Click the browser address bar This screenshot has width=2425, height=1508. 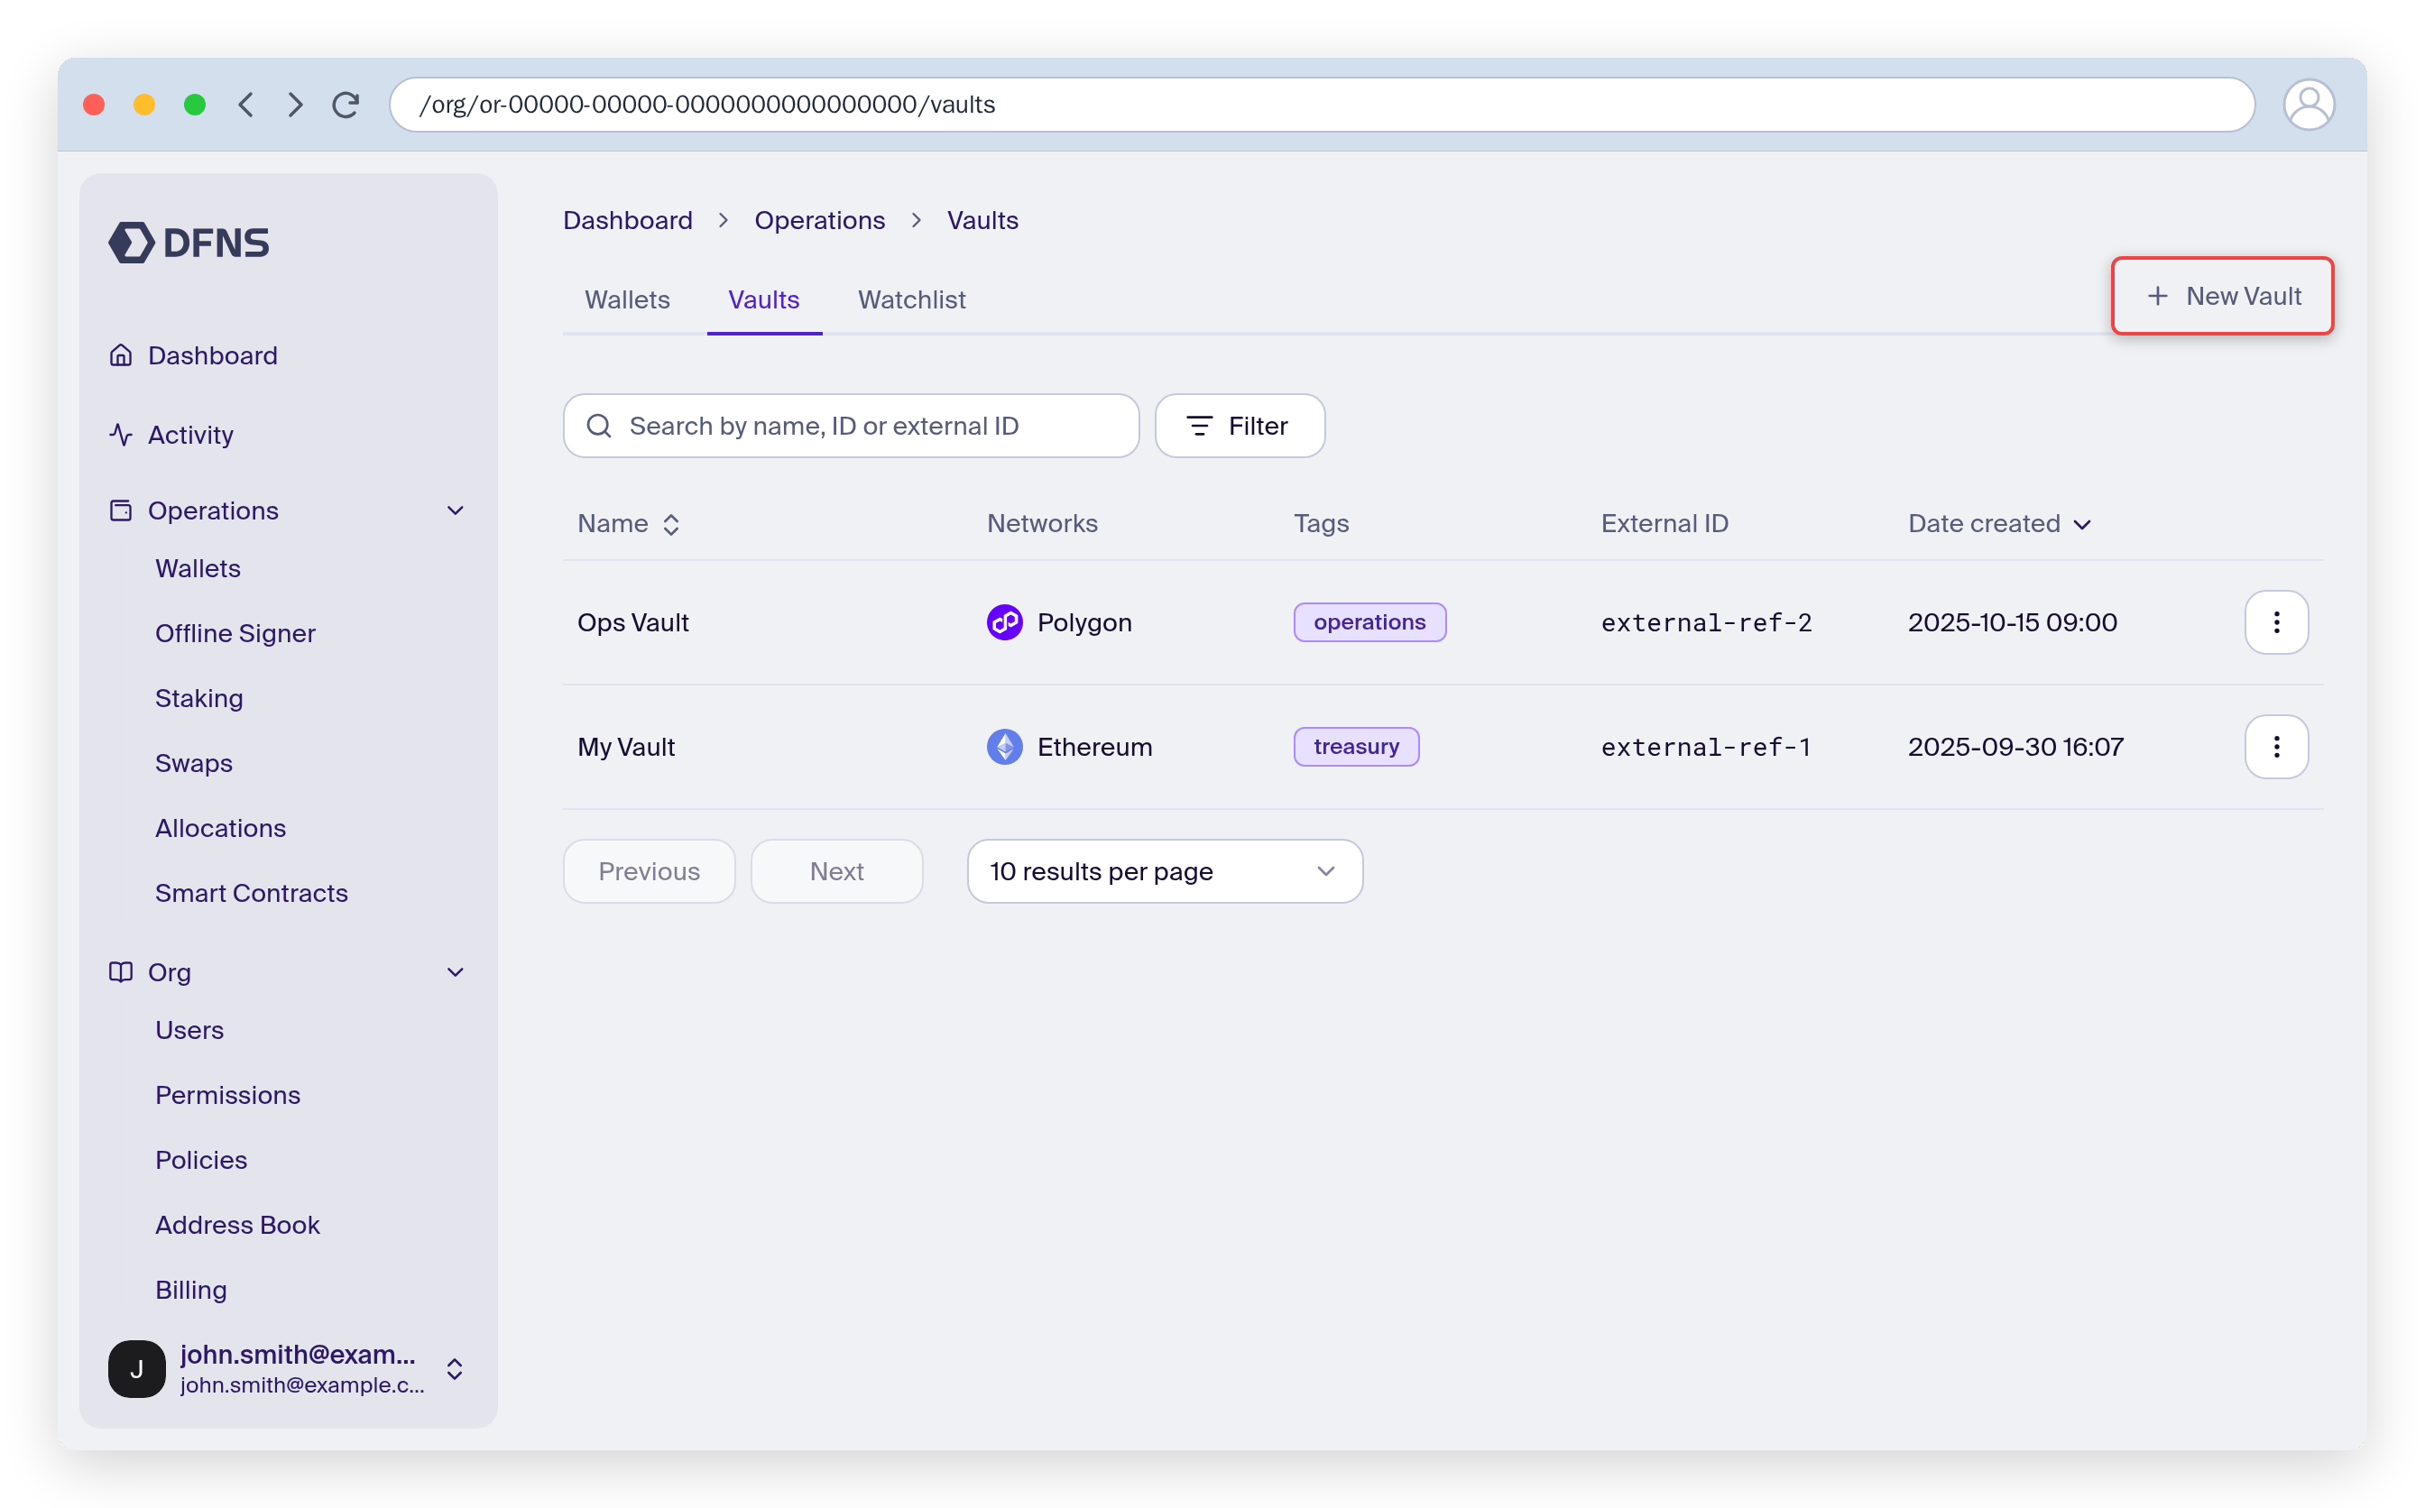pos(1322,105)
